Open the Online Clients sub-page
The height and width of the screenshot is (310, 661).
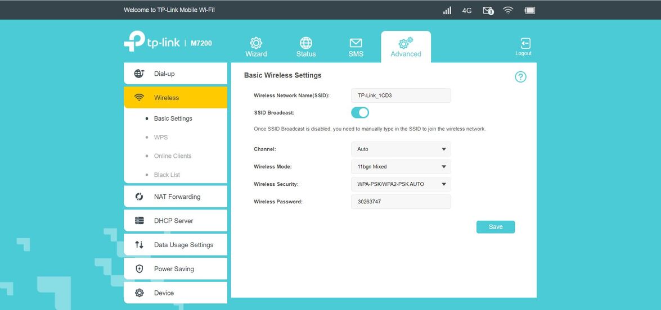173,156
